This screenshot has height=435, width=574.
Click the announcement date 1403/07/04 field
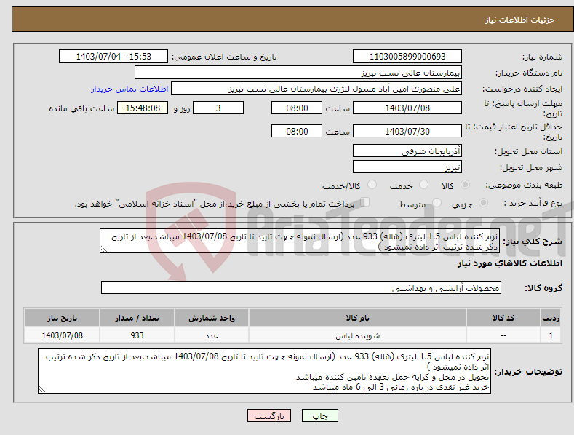click(113, 57)
